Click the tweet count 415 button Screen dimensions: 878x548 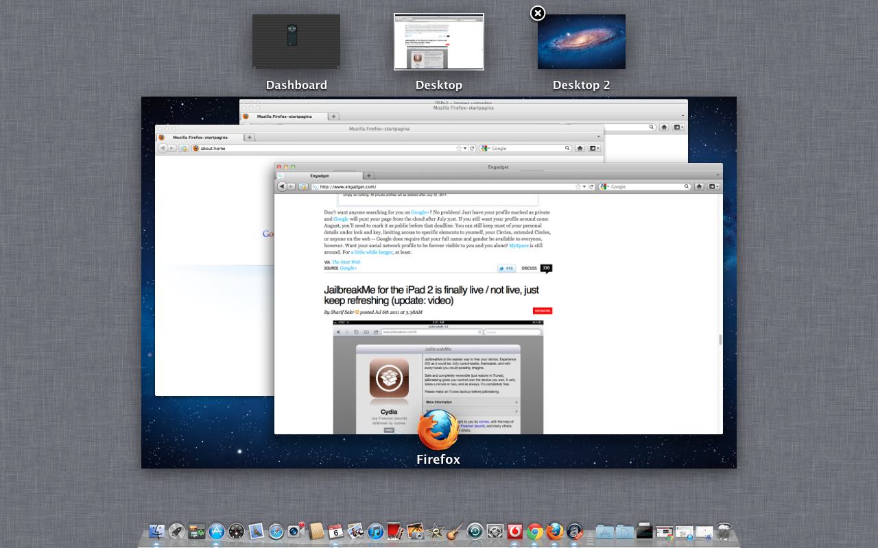click(506, 269)
